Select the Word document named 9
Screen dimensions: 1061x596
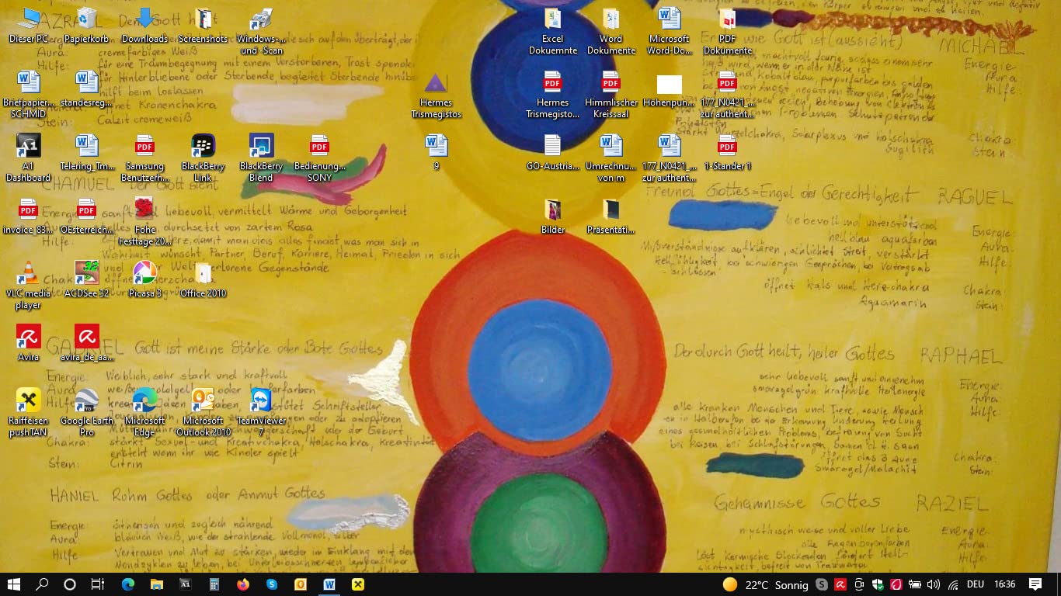(437, 152)
